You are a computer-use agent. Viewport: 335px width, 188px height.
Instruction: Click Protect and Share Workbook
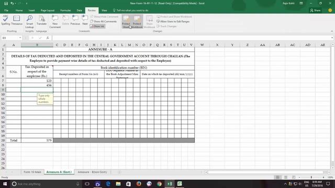coord(174,17)
